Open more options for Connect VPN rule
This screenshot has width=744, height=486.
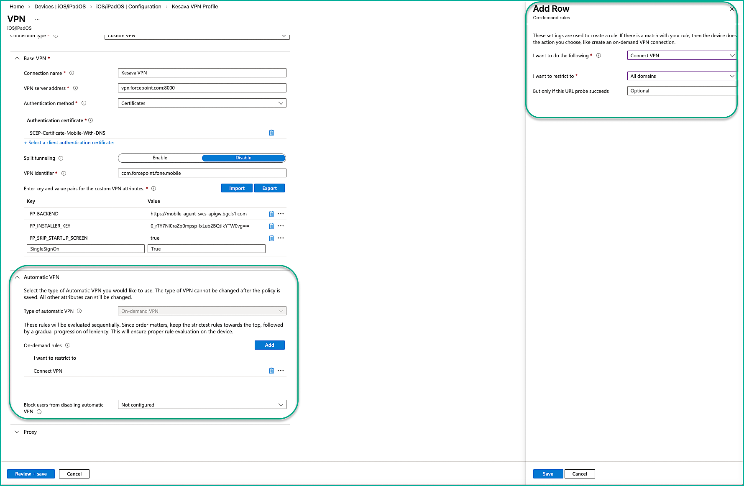click(281, 371)
